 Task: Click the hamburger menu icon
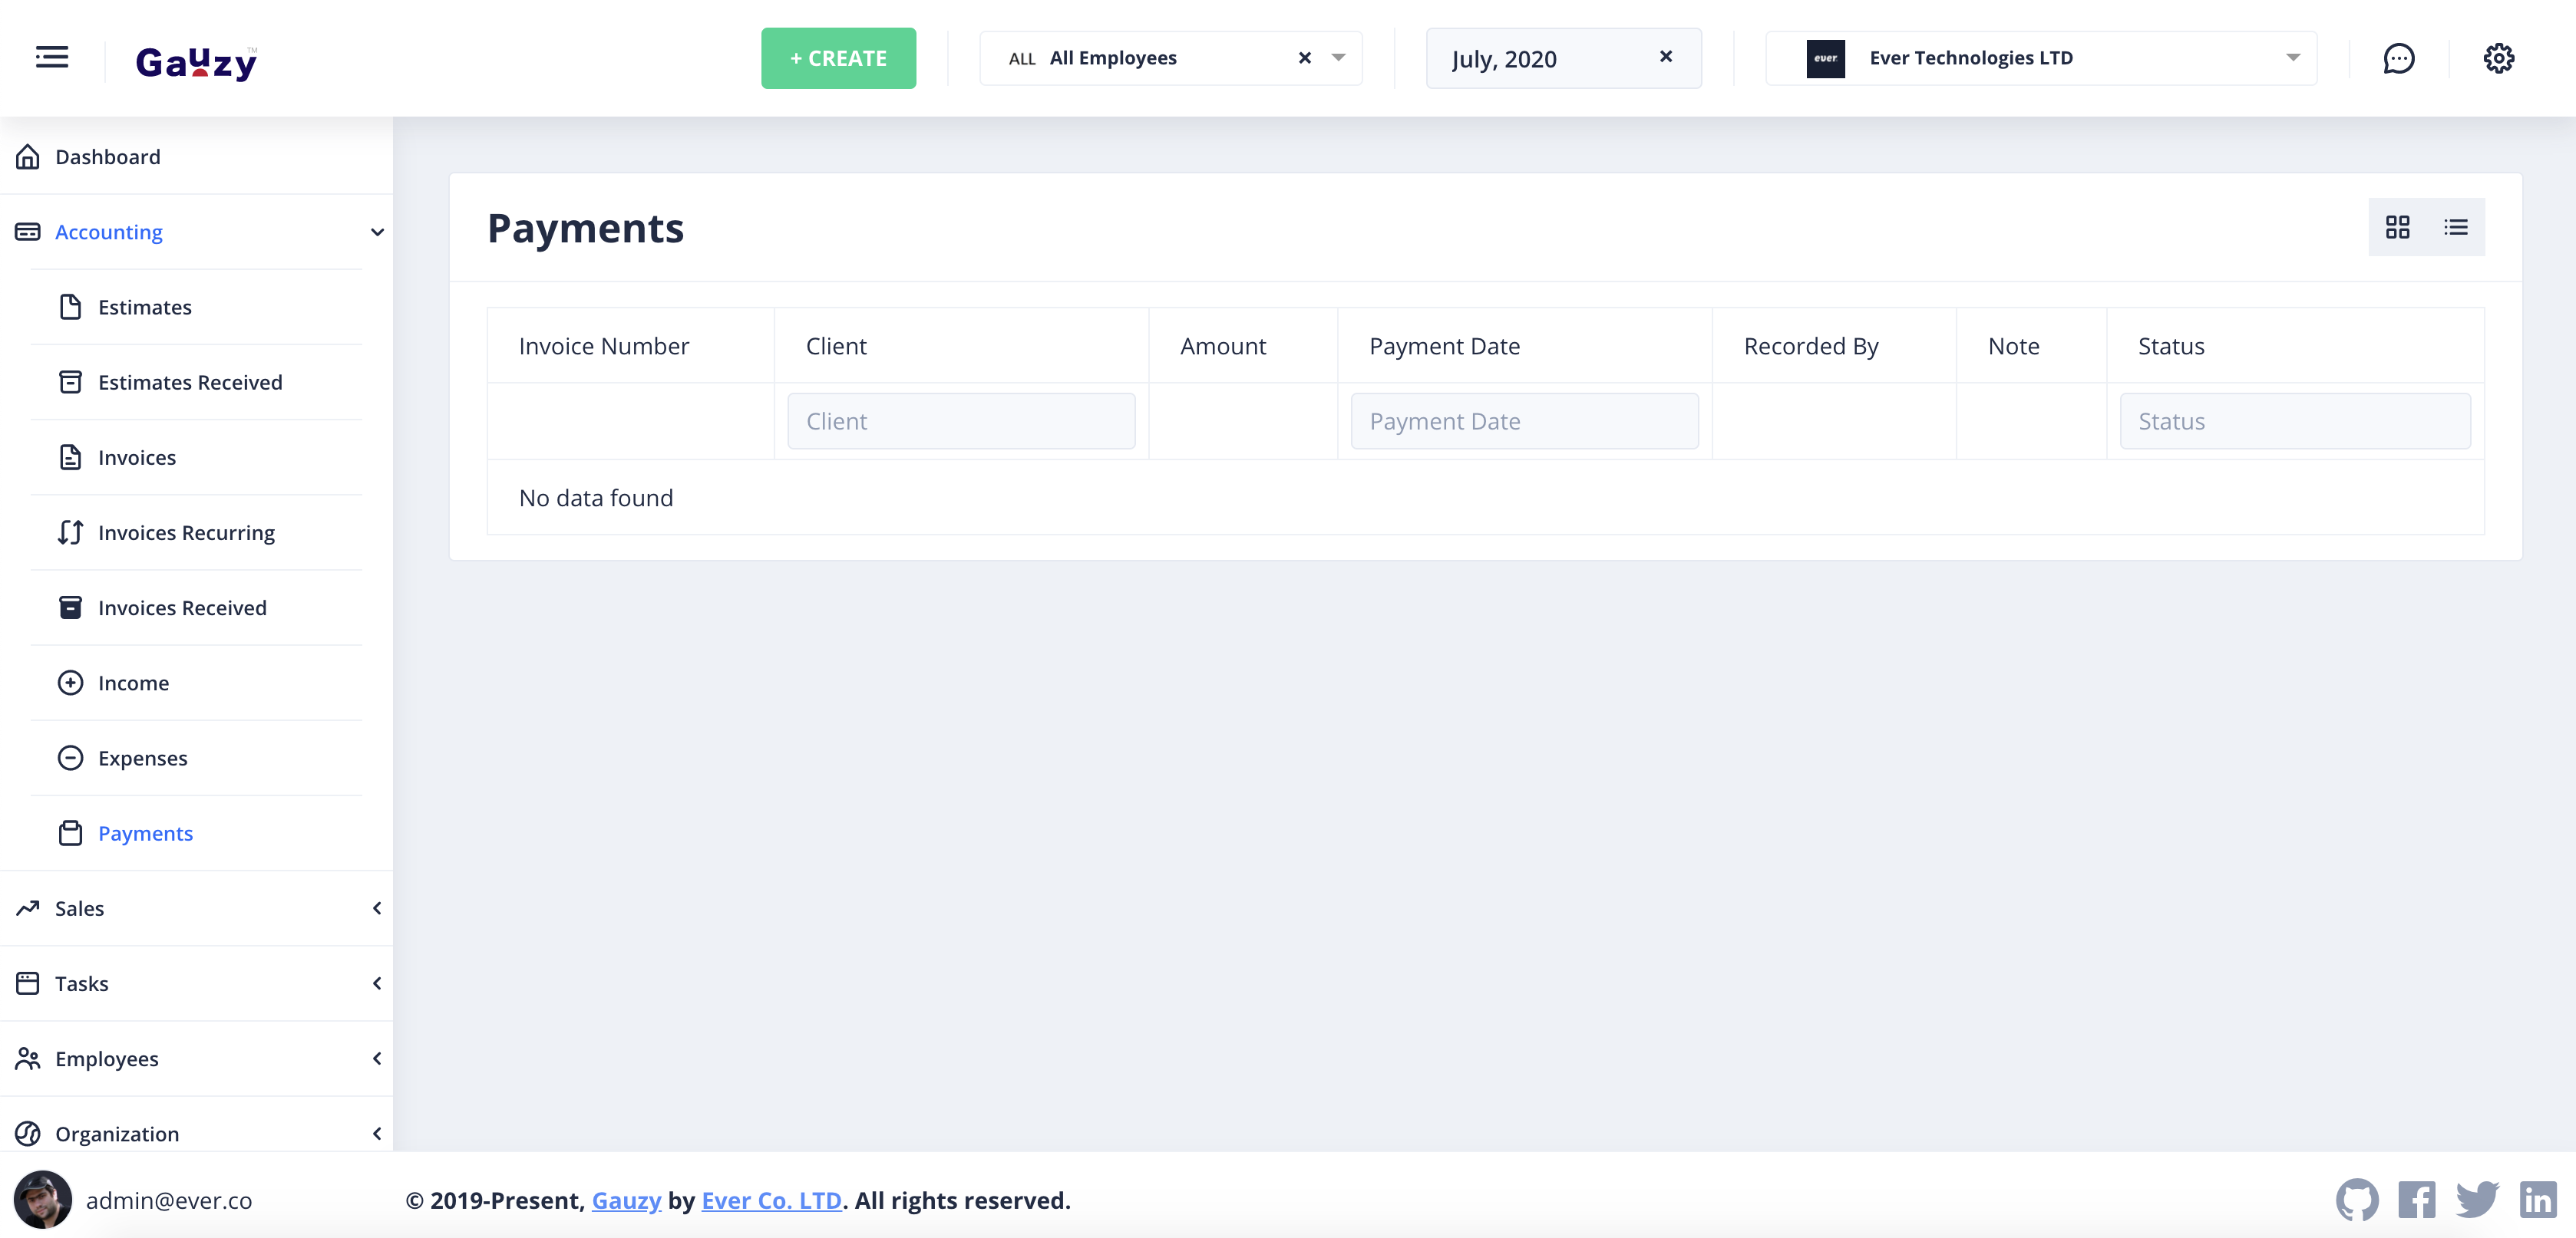50,57
